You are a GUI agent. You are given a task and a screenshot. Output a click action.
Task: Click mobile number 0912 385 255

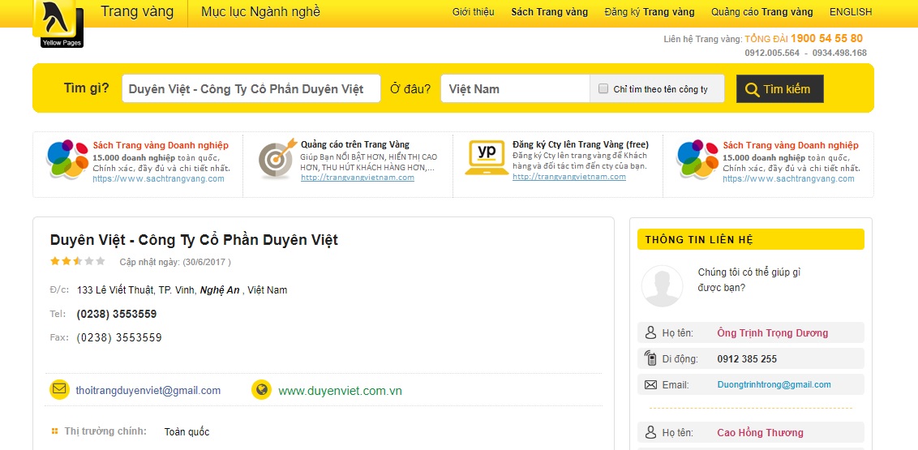pyautogui.click(x=747, y=358)
